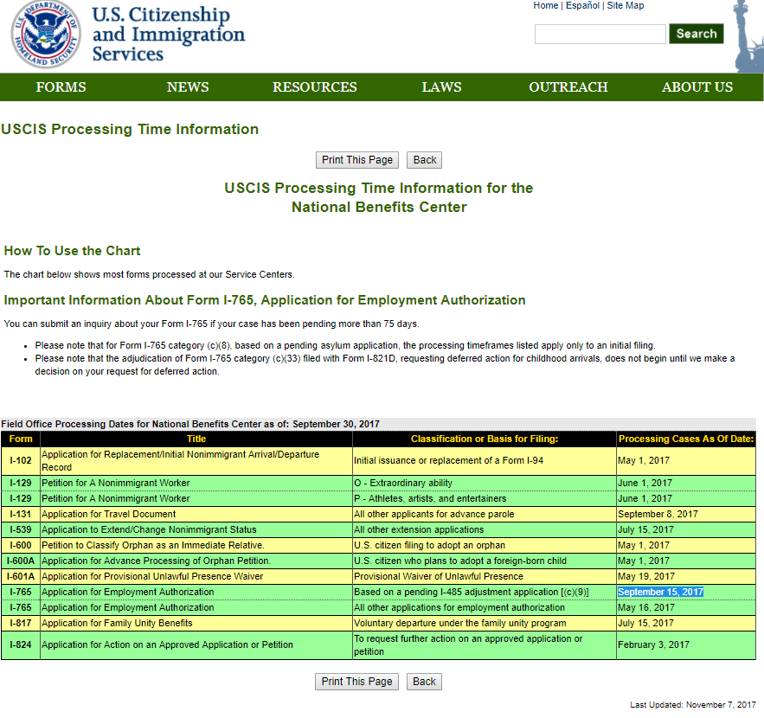Click 'Last Updated: November 7, 2017' text
This screenshot has height=718, width=764.
(x=693, y=705)
